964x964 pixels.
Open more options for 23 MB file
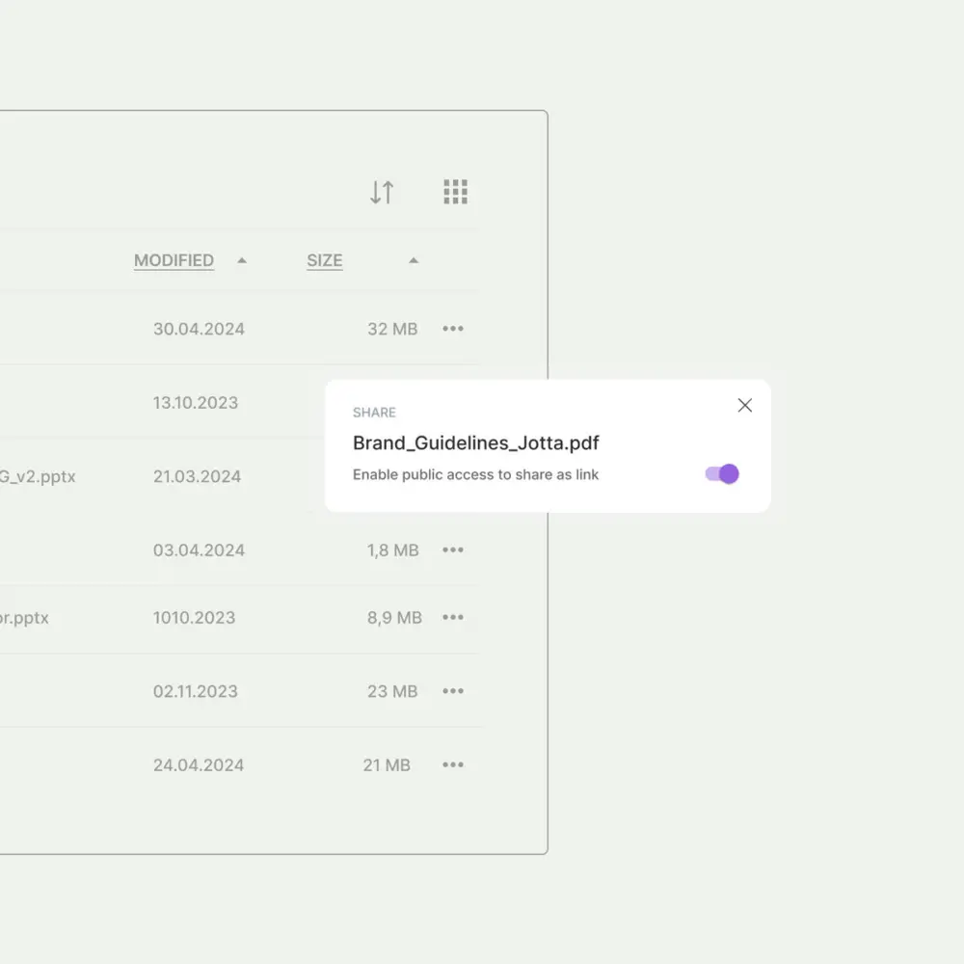453,691
